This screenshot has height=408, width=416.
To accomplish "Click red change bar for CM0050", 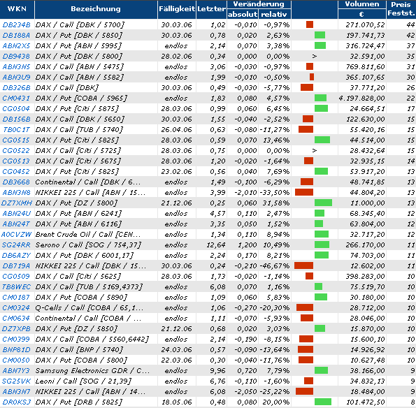I will (306, 360).
